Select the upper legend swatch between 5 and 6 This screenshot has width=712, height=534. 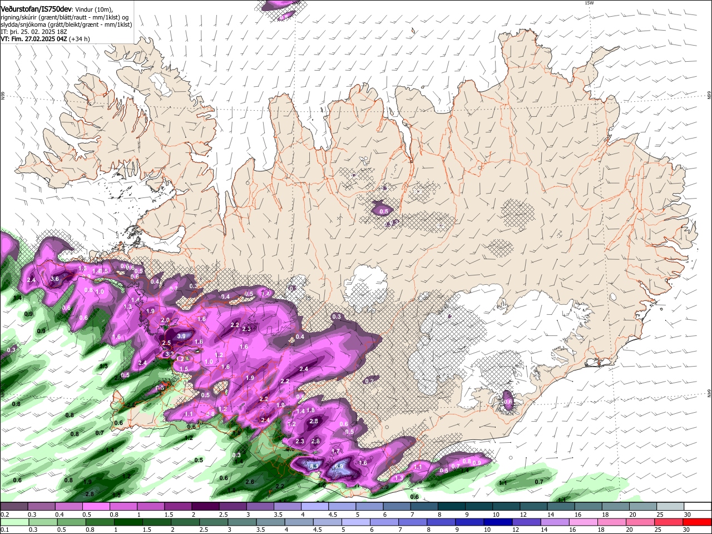(369, 506)
